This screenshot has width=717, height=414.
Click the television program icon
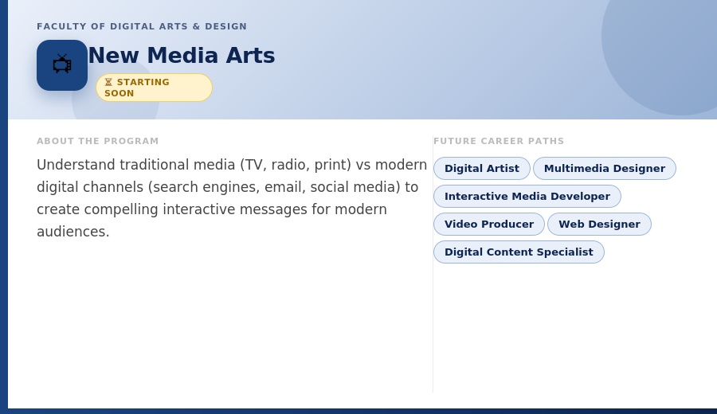click(62, 65)
